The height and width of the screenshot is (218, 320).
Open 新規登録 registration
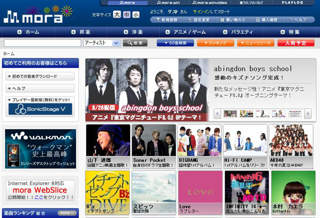166,20
